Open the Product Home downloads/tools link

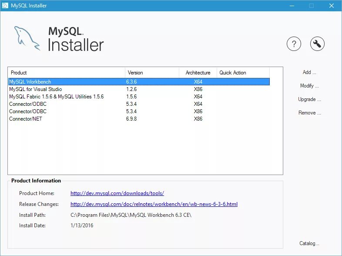tap(117, 193)
